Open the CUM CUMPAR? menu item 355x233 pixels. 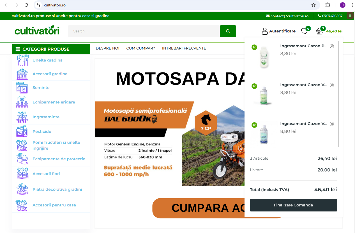141,48
